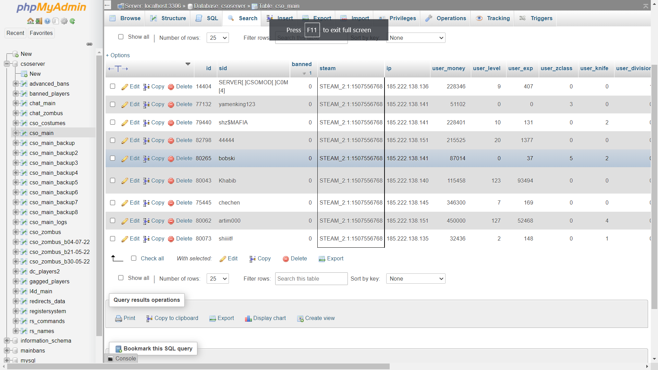Click the log out door icon

click(x=39, y=21)
